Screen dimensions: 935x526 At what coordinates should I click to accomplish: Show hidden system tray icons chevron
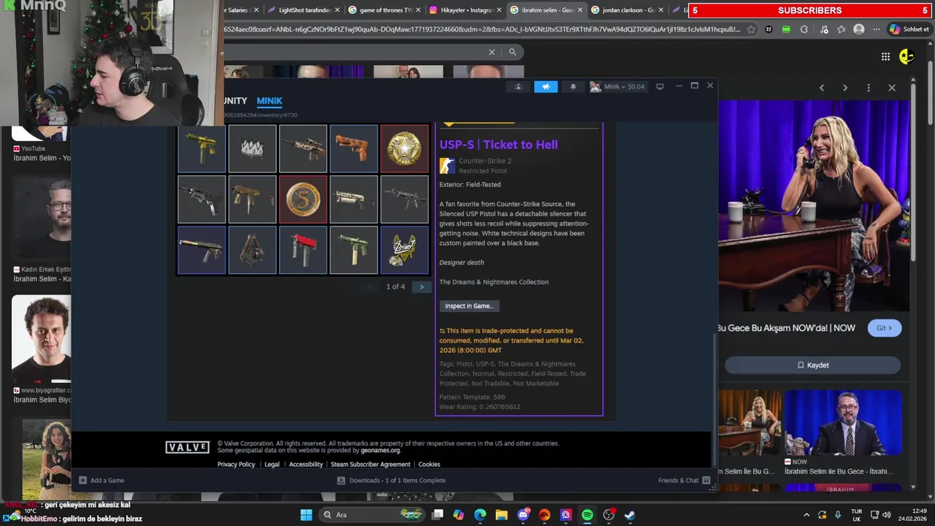click(806, 515)
